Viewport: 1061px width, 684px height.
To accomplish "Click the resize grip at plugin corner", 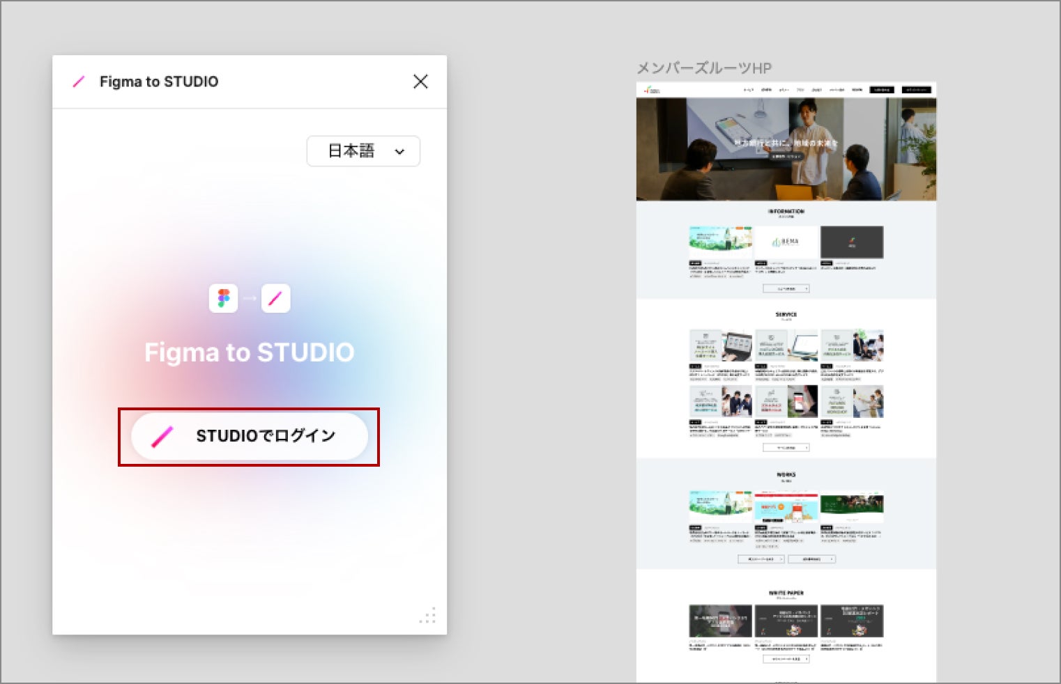I will click(429, 615).
